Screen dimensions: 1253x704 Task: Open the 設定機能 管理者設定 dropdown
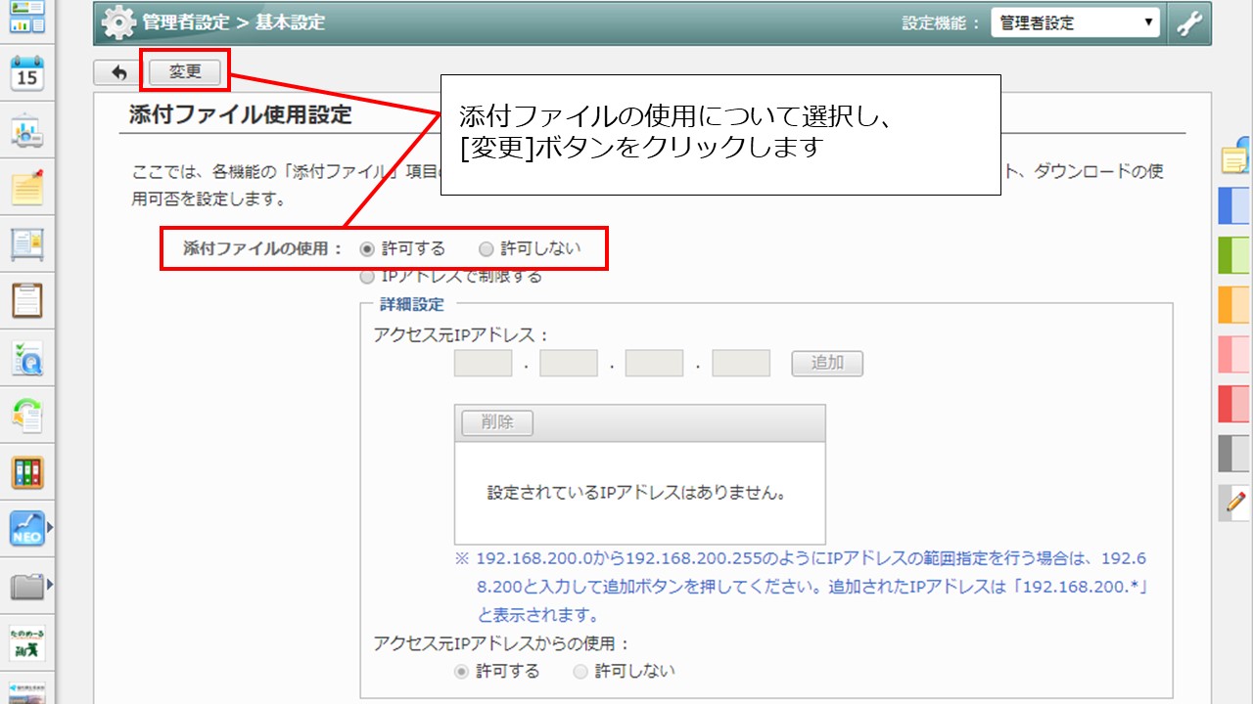(1075, 22)
